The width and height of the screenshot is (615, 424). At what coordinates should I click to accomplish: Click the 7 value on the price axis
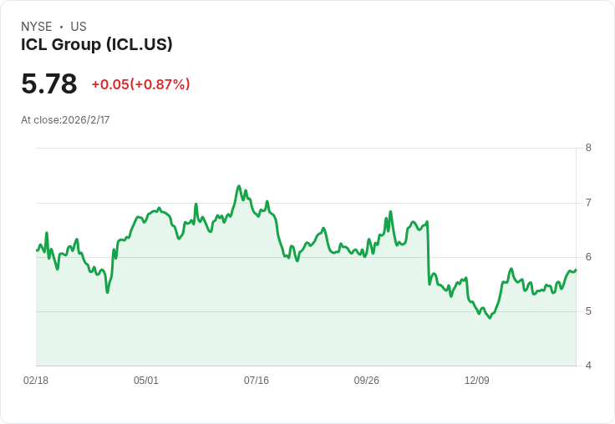point(588,203)
